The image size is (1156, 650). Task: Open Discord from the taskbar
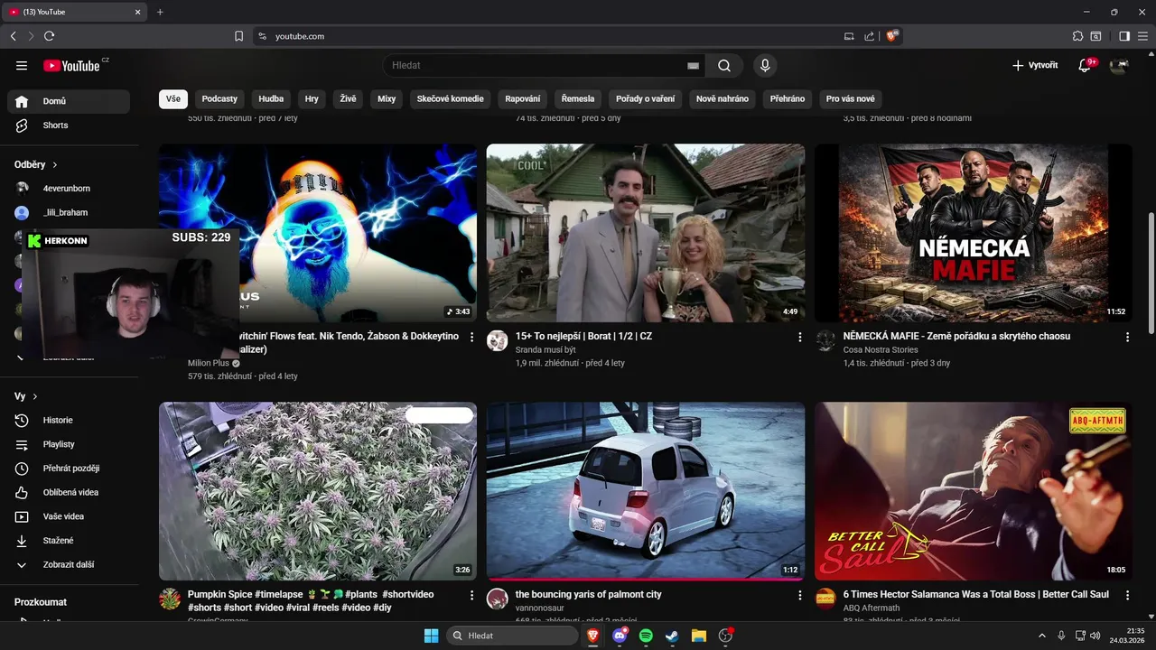(620, 636)
